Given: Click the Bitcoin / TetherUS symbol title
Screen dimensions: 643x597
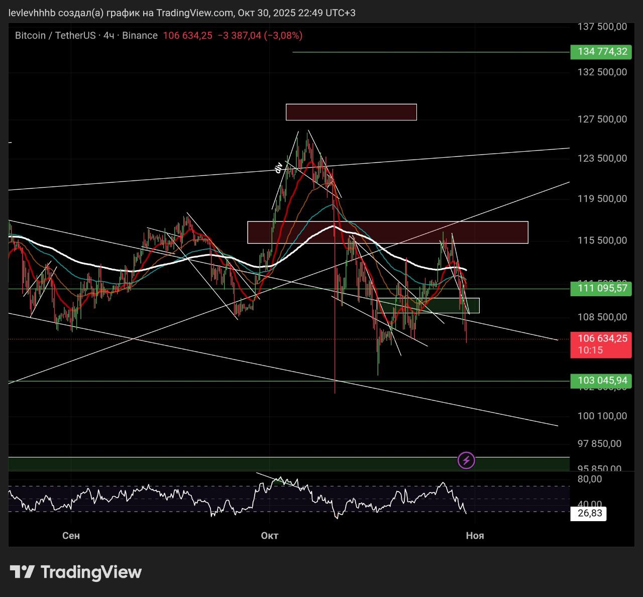Looking at the screenshot, I should click(55, 36).
